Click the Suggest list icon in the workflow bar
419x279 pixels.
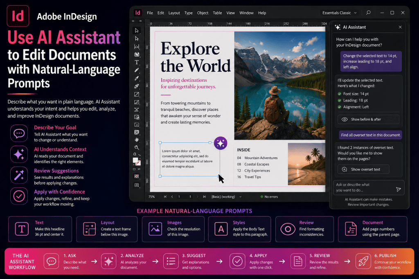[x=171, y=261]
